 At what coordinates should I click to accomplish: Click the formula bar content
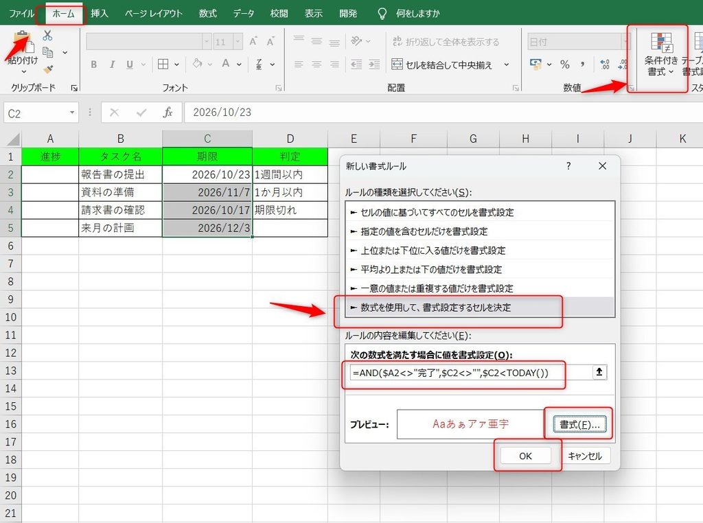point(443,112)
